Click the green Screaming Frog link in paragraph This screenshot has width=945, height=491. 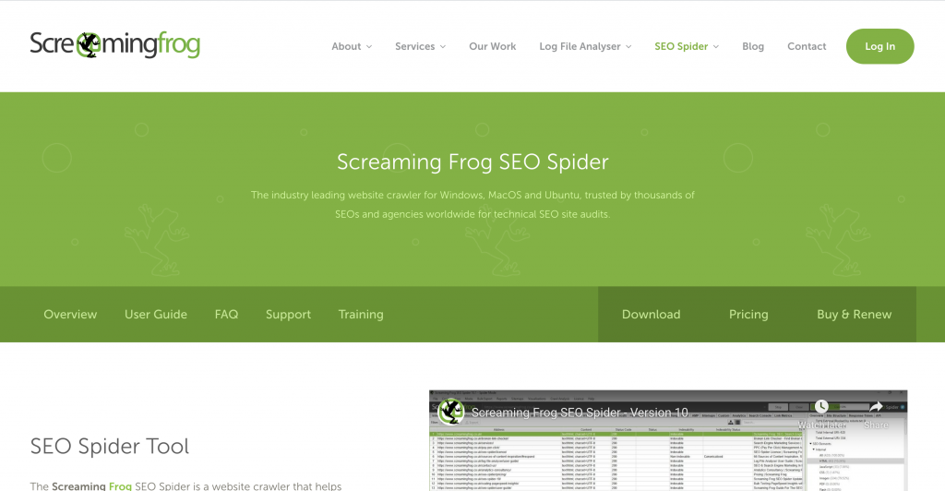pos(120,486)
